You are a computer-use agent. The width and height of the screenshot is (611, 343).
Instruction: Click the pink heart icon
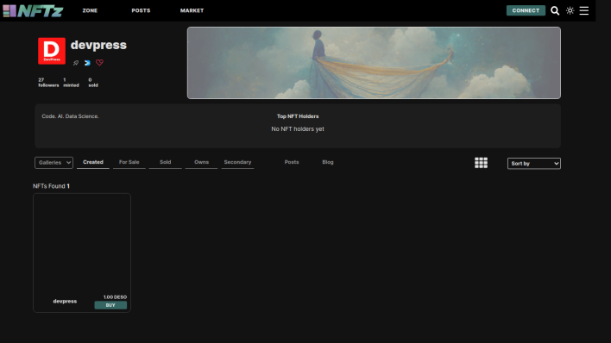pos(100,62)
